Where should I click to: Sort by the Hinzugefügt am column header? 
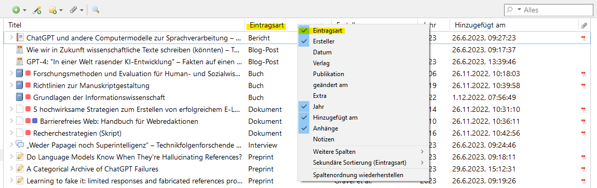pyautogui.click(x=480, y=25)
